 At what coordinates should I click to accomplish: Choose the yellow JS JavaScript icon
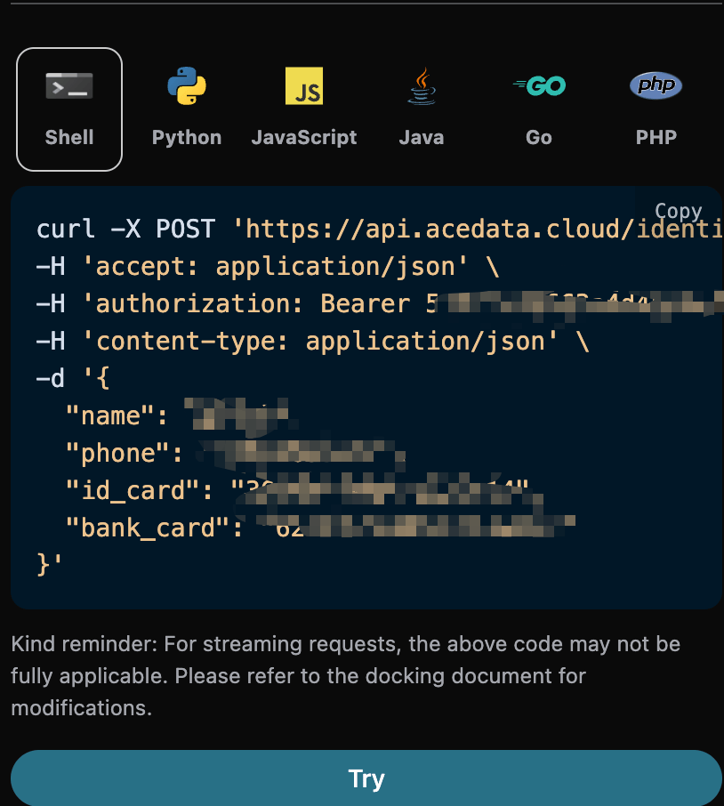304,86
